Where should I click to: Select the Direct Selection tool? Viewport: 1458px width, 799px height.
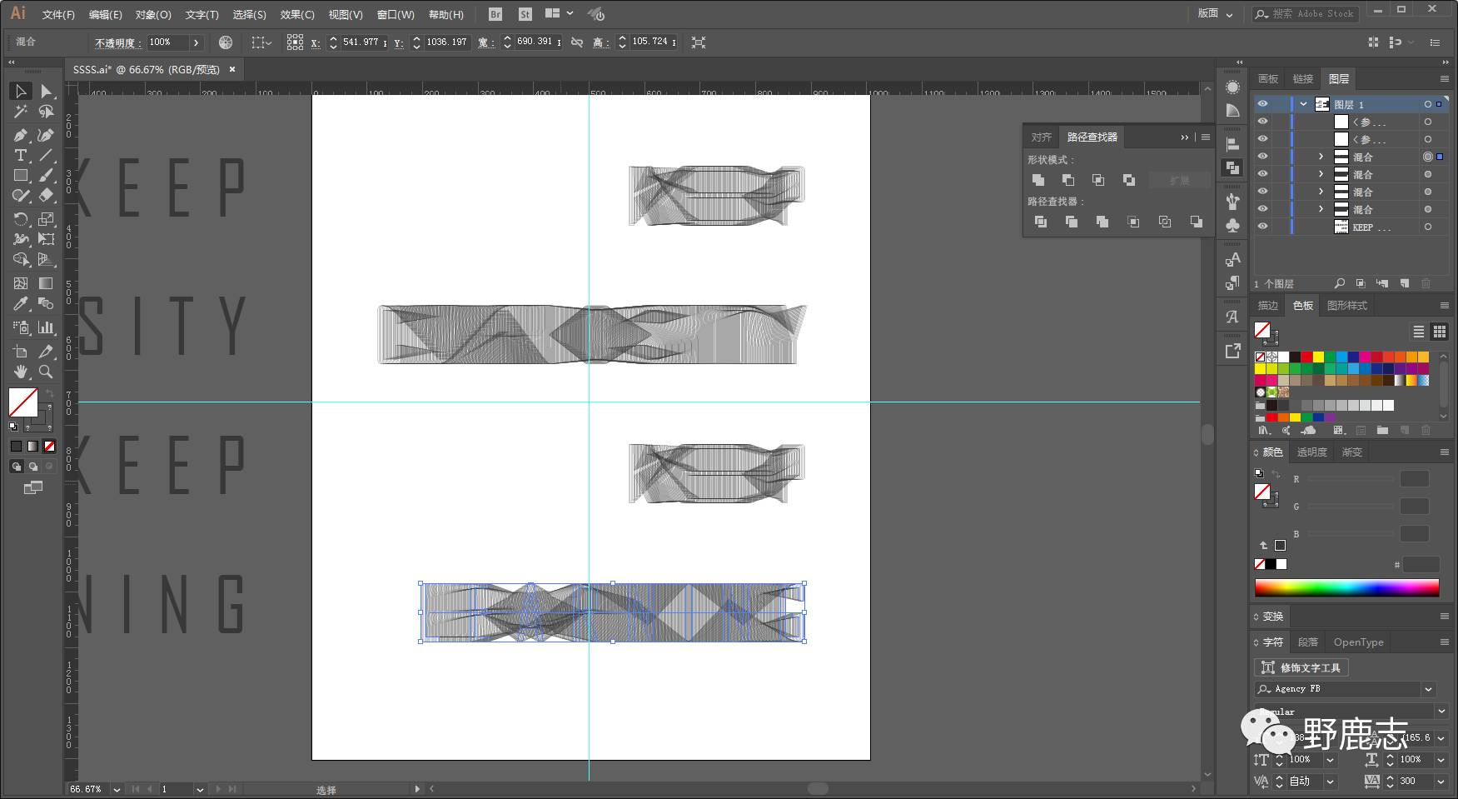click(46, 91)
